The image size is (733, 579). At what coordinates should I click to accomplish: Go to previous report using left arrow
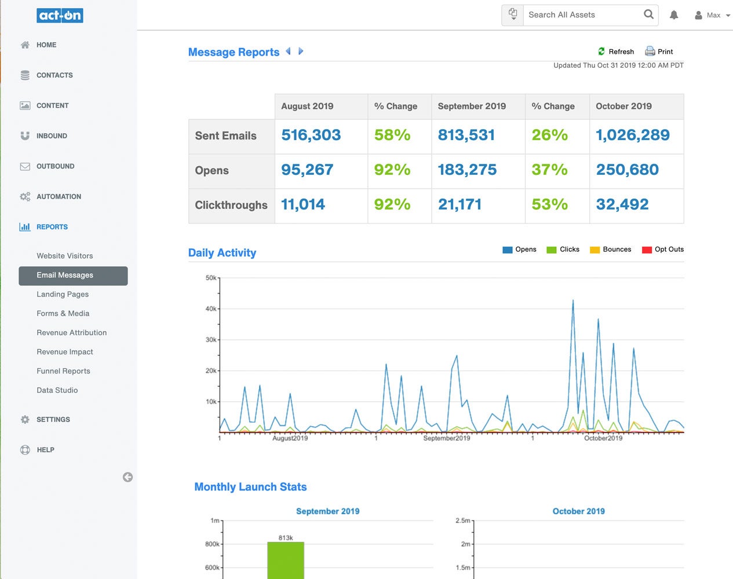288,52
